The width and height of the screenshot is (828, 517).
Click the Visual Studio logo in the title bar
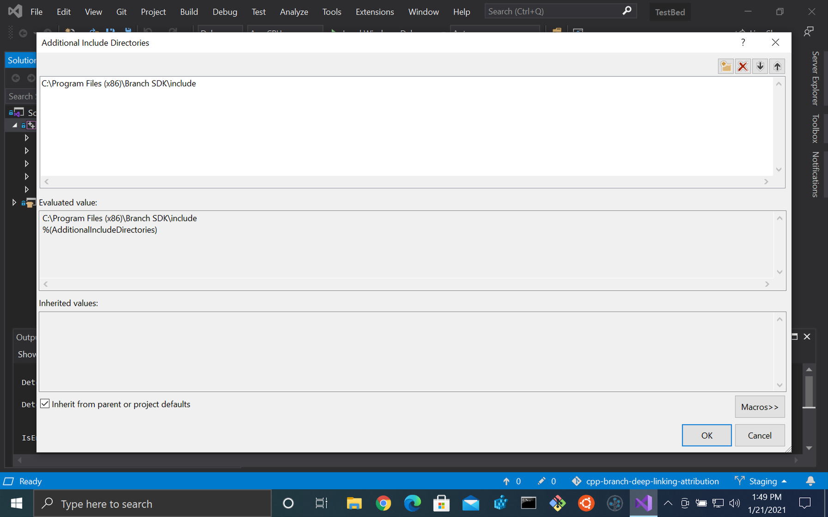click(15, 12)
